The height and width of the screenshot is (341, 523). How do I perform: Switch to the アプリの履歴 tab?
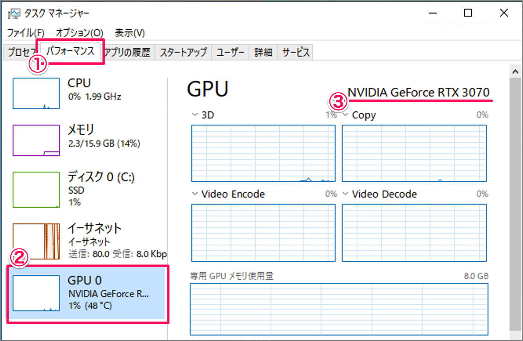coord(128,53)
